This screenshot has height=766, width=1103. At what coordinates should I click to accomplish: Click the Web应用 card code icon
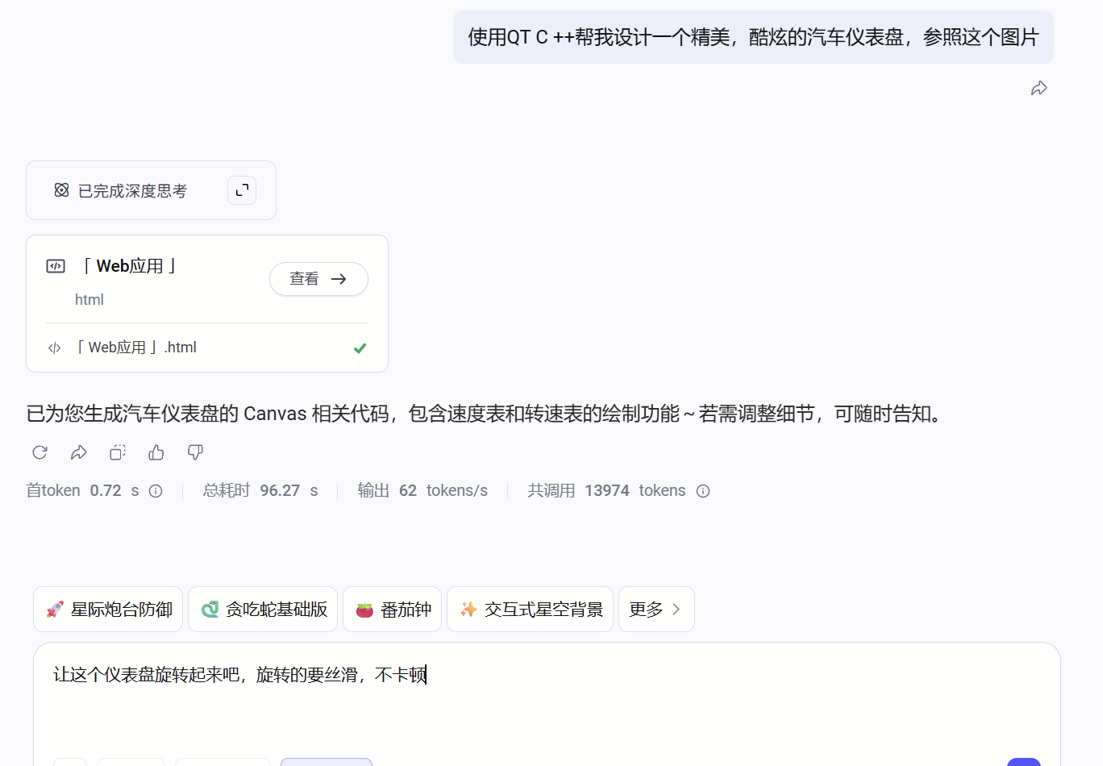click(x=56, y=266)
